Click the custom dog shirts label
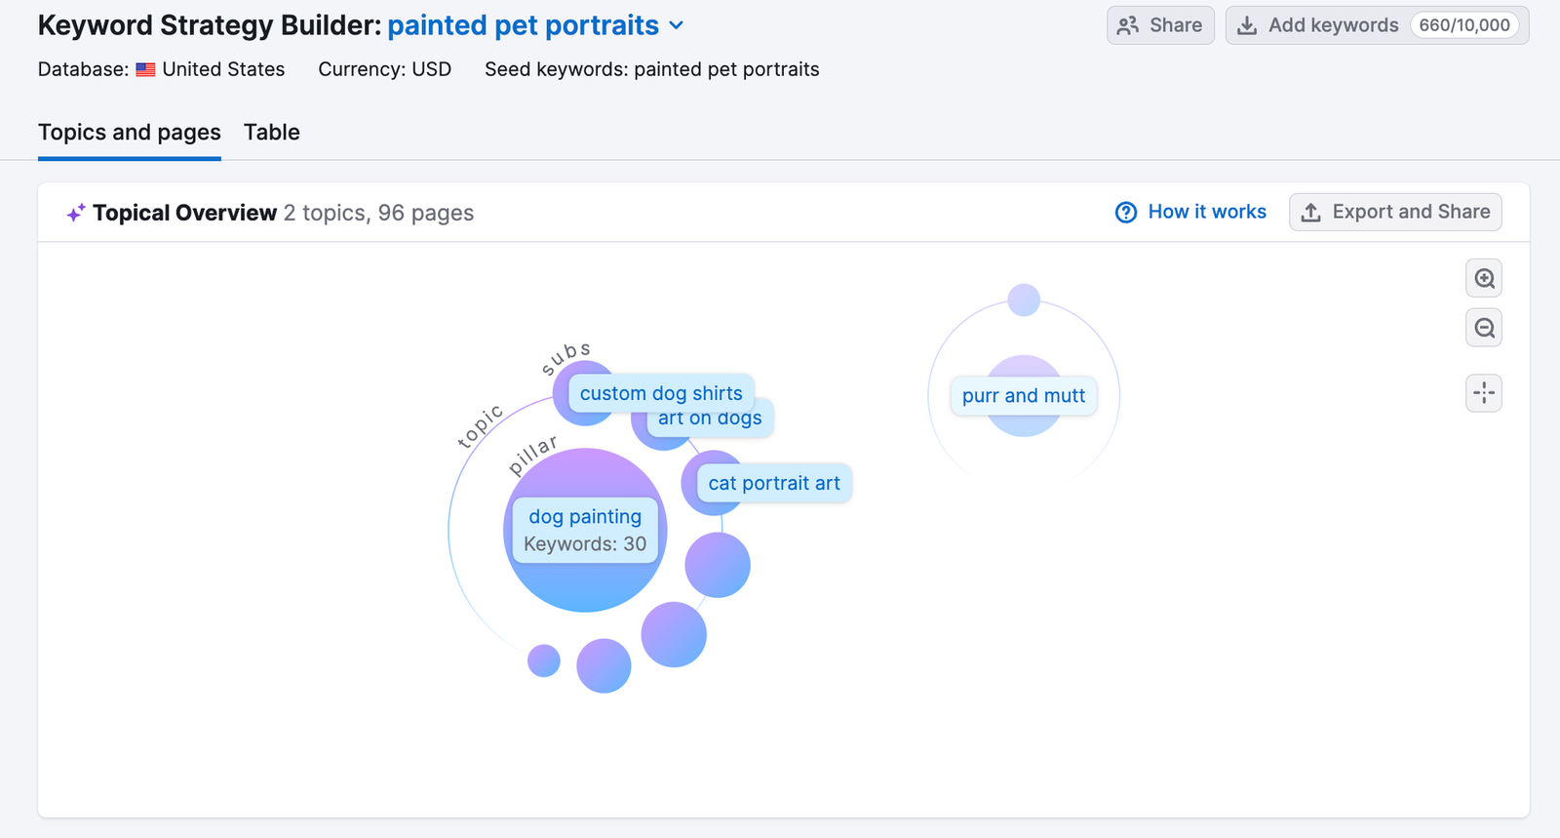This screenshot has width=1560, height=838. [661, 393]
